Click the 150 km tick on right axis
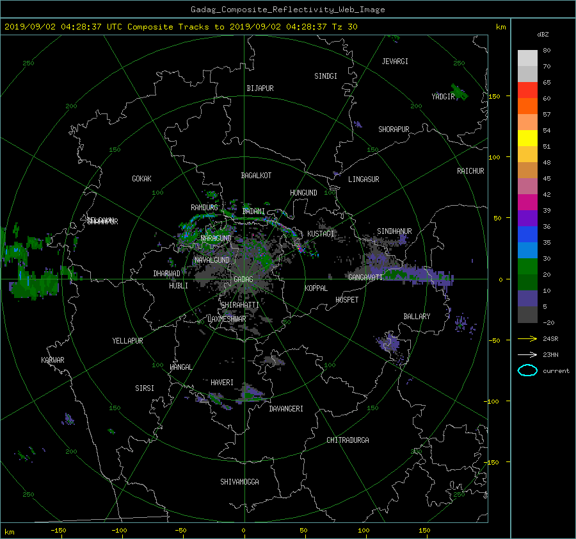The width and height of the screenshot is (576, 539). [x=495, y=96]
